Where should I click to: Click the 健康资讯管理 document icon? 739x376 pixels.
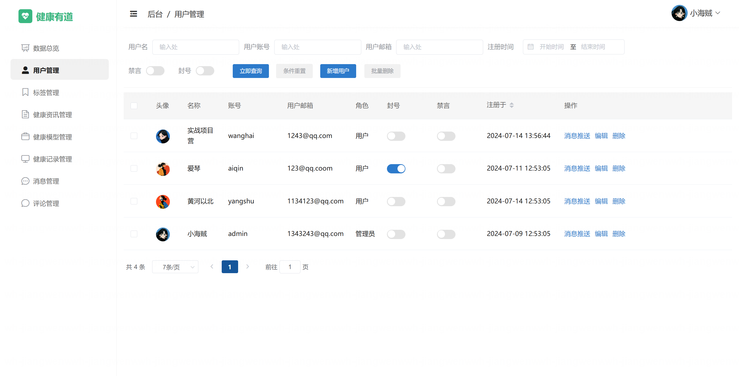25,114
